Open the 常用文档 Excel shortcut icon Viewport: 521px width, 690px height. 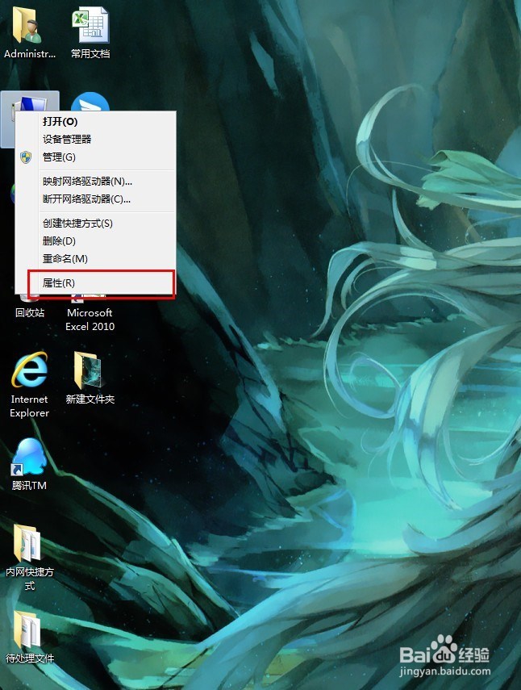(90, 24)
